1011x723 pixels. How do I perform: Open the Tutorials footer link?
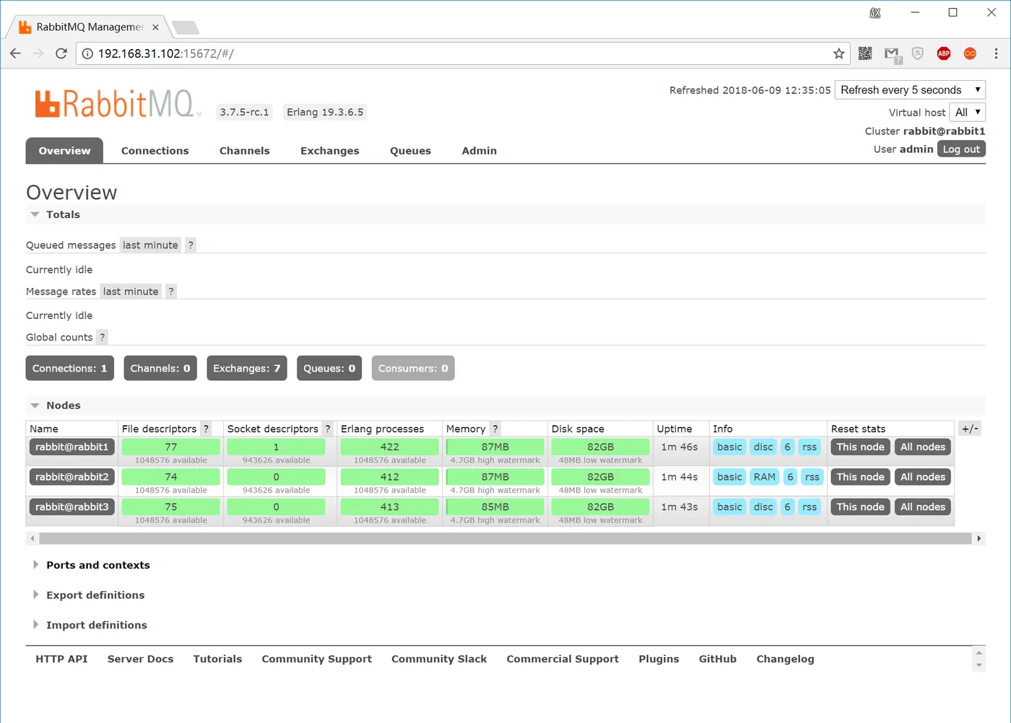[x=217, y=659]
